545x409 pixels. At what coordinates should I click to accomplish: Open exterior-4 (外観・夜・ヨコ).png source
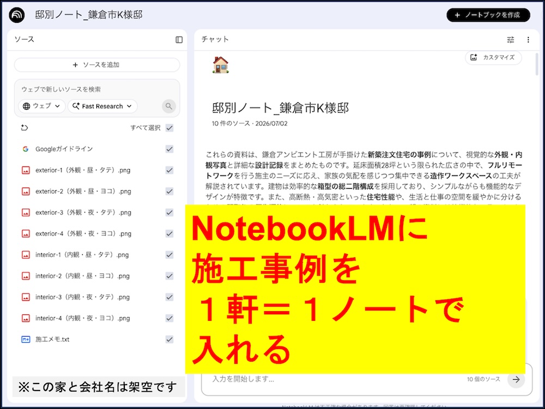[x=83, y=233]
